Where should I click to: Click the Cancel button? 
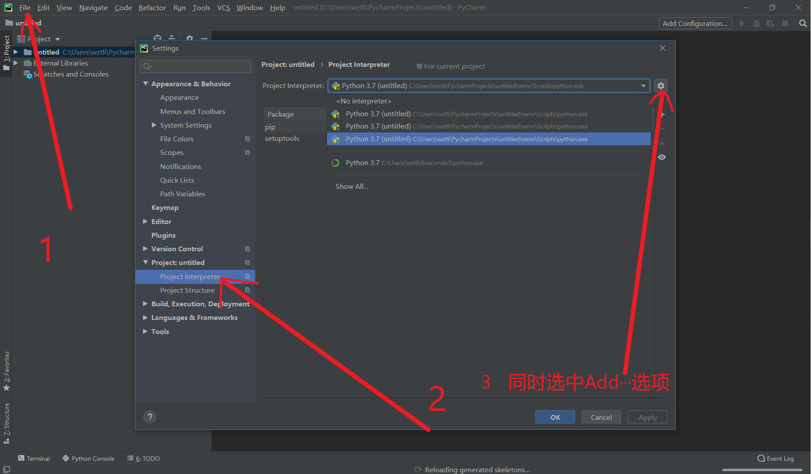click(x=601, y=417)
